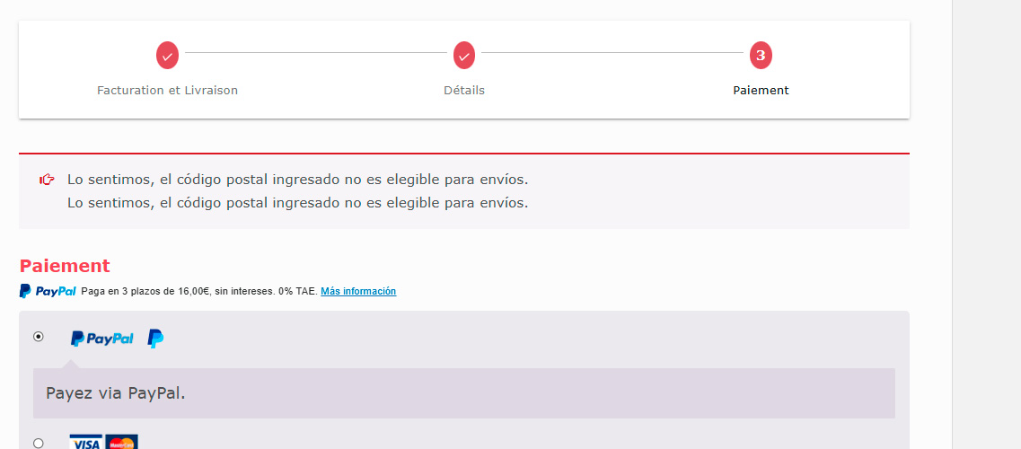
Task: Click the Facturation et Livraison step checkmark
Action: (167, 56)
